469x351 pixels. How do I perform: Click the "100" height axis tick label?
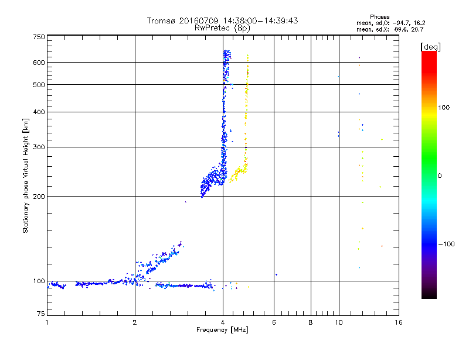[x=39, y=281]
